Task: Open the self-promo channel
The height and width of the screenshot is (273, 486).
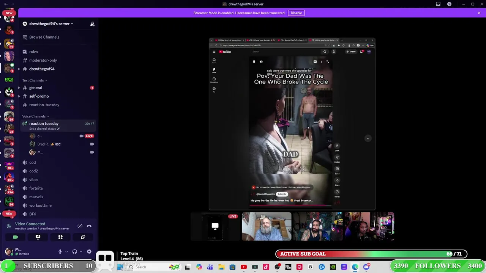Action: [x=58, y=96]
